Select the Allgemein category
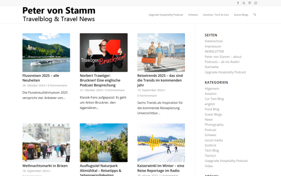The height and width of the screenshot is (176, 281). [212, 89]
